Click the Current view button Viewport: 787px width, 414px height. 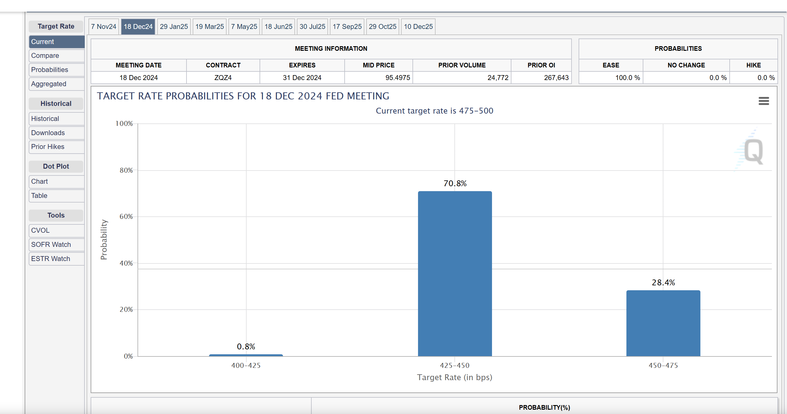pyautogui.click(x=56, y=42)
